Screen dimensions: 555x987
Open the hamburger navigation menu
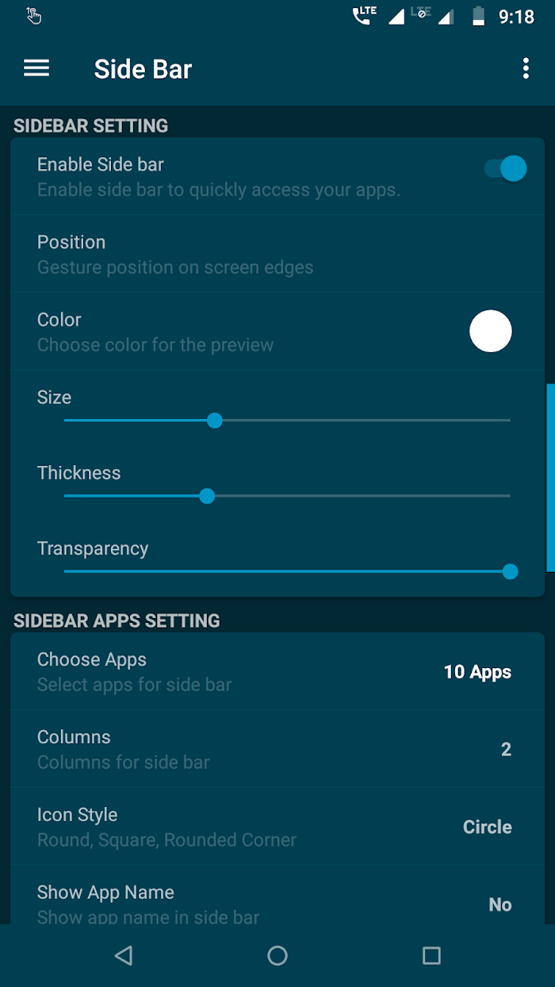[x=36, y=68]
